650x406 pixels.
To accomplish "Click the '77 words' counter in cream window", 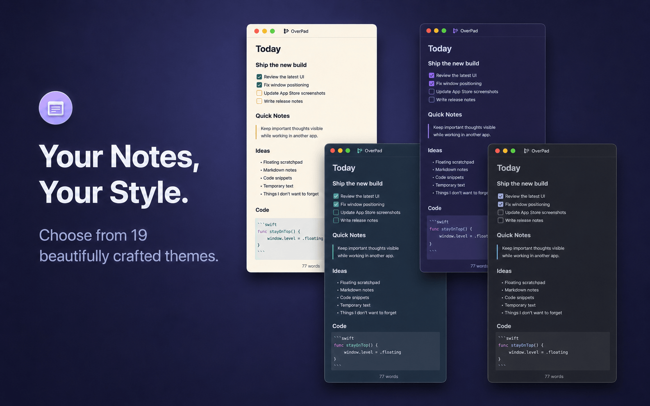I will pos(311,266).
